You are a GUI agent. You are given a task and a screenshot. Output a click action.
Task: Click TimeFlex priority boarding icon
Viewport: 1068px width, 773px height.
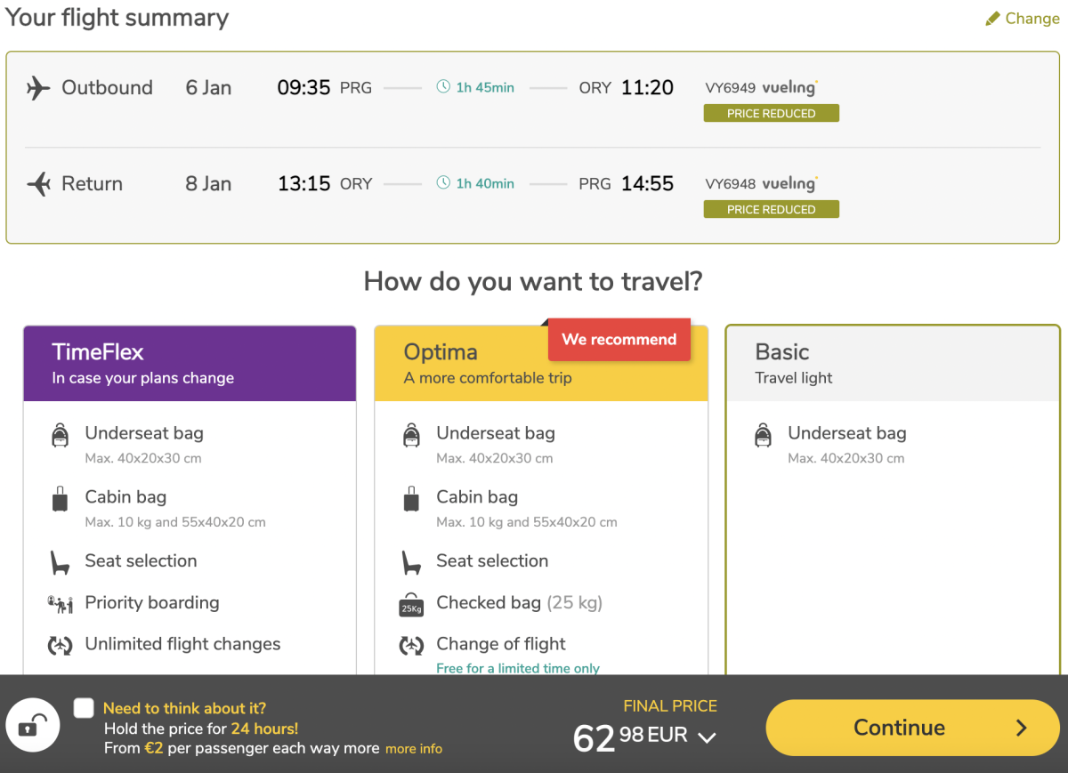click(60, 604)
